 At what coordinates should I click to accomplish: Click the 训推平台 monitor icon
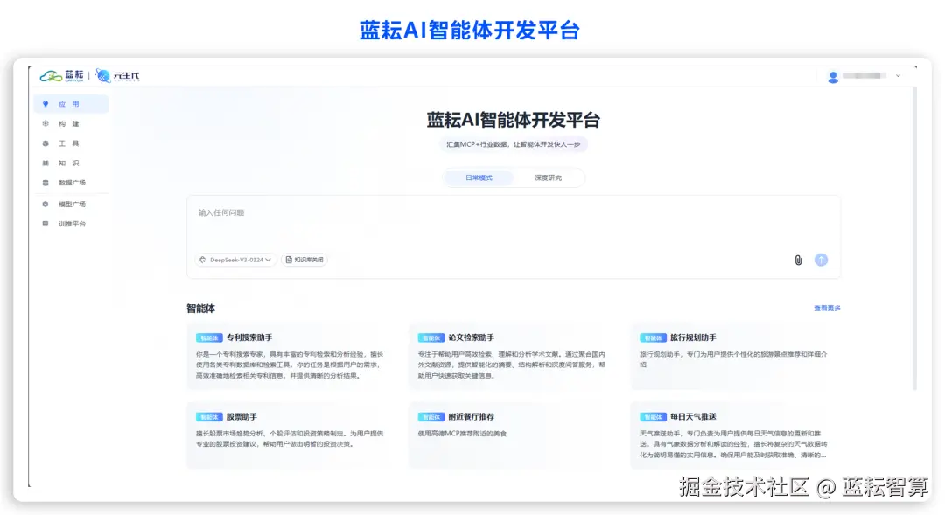[x=45, y=224]
